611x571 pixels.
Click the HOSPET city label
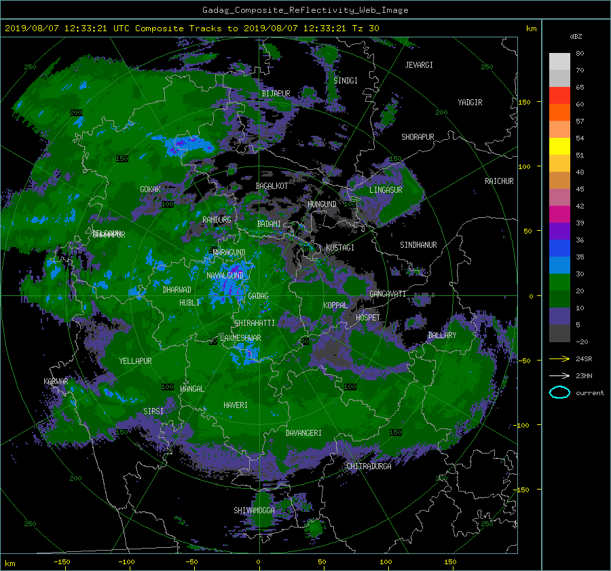(368, 318)
